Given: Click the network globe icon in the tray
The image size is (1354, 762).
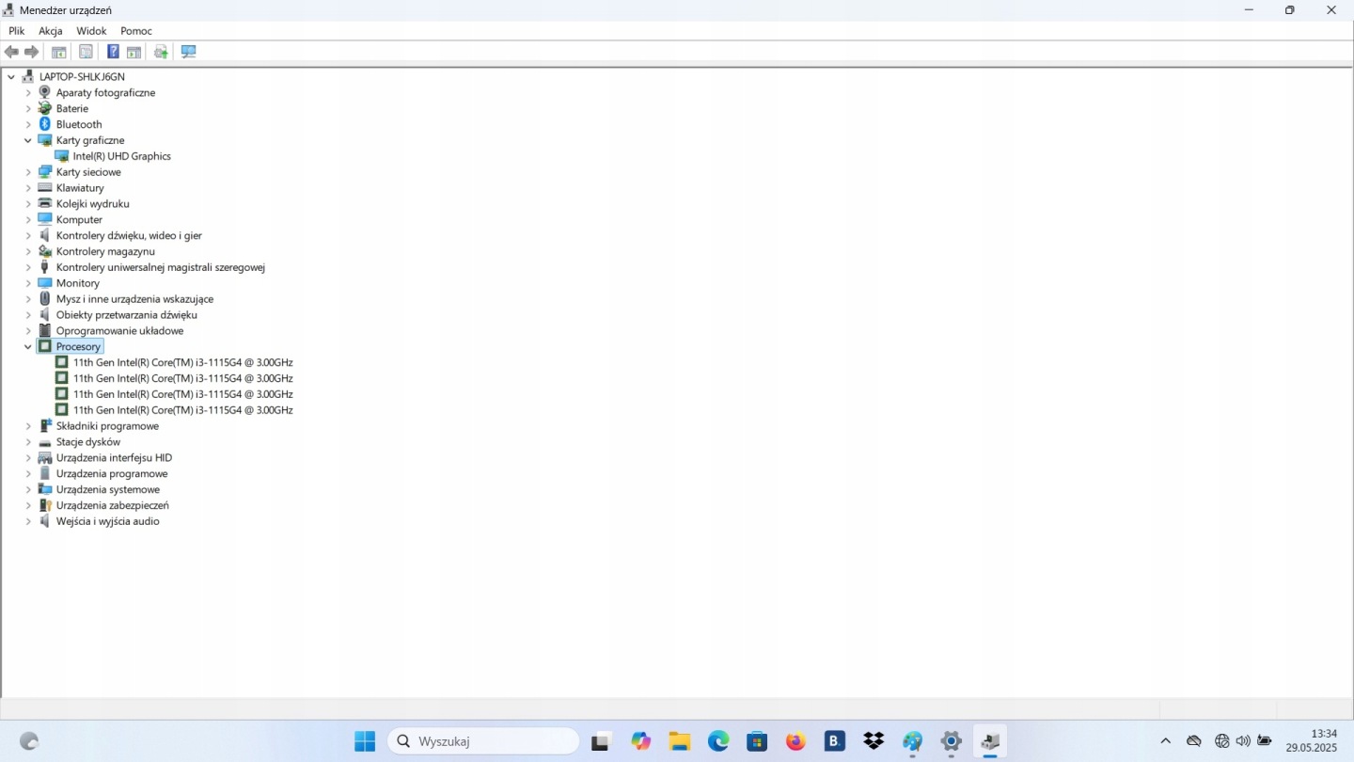Looking at the screenshot, I should tap(1221, 741).
